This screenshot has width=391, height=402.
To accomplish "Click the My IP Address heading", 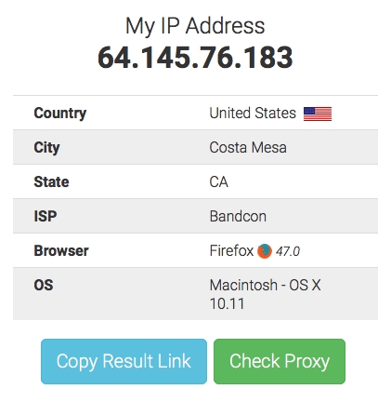I will click(195, 26).
